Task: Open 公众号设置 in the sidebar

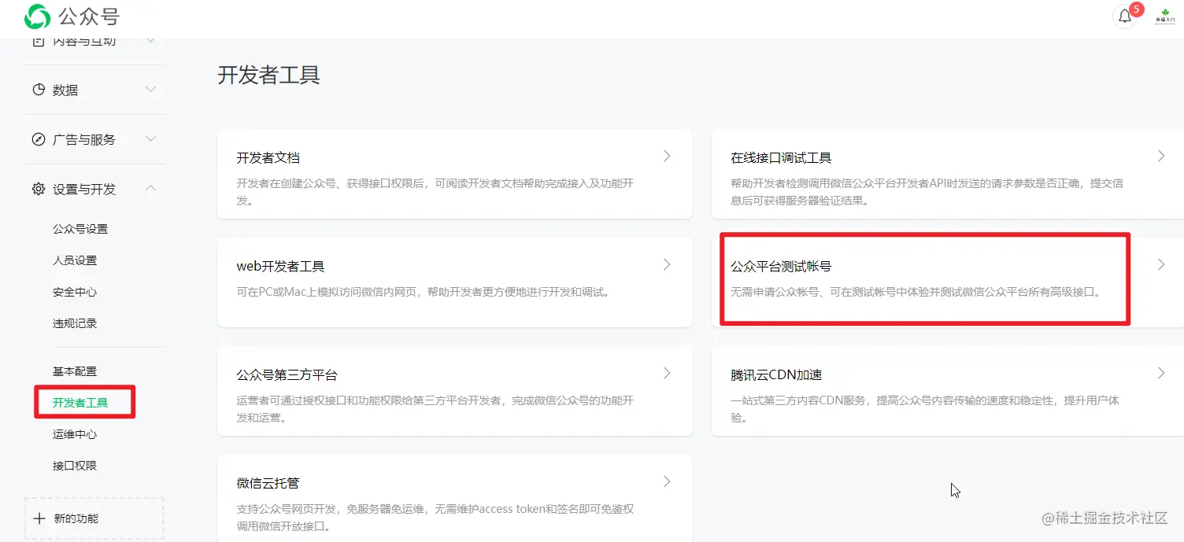Action: pos(80,229)
